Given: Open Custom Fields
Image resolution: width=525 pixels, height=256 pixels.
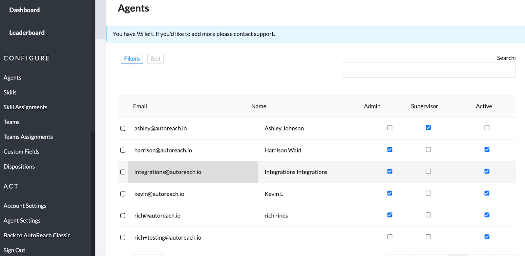Looking at the screenshot, I should click(22, 152).
